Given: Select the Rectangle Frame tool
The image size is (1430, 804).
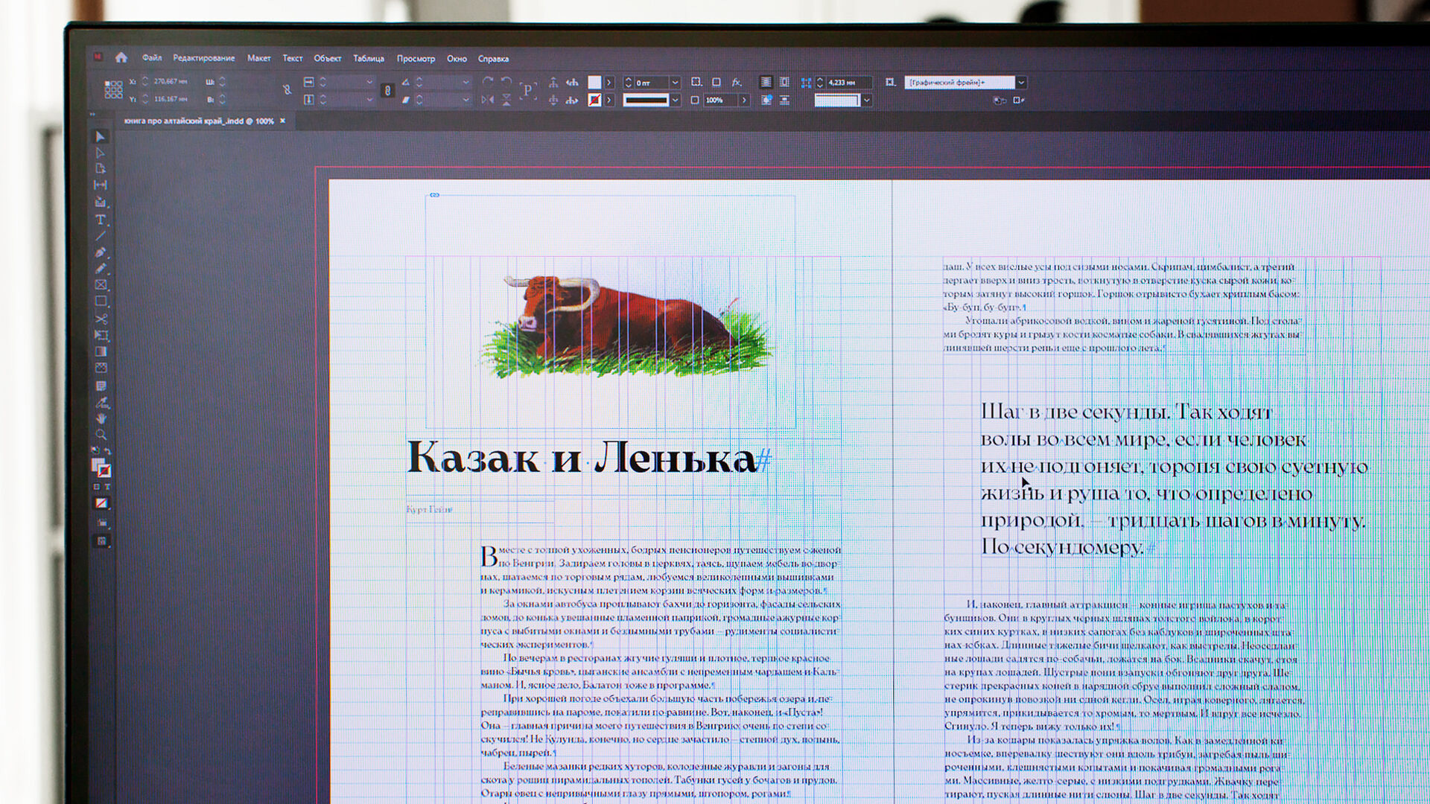Looking at the screenshot, I should tap(101, 285).
